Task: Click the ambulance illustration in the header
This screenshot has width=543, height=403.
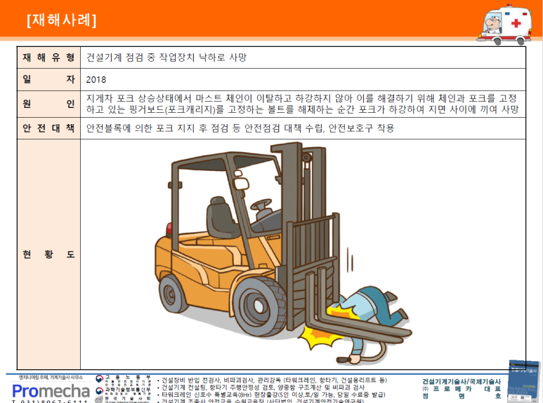Action: click(504, 25)
